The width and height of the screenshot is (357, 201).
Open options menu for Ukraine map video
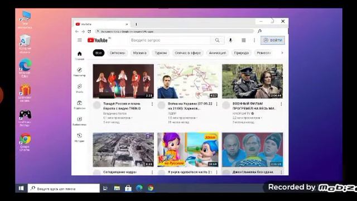(x=217, y=104)
